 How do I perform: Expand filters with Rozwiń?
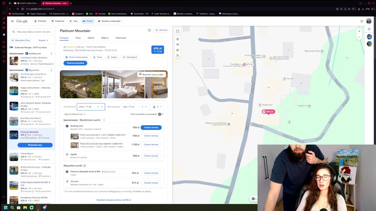[x=44, y=40]
